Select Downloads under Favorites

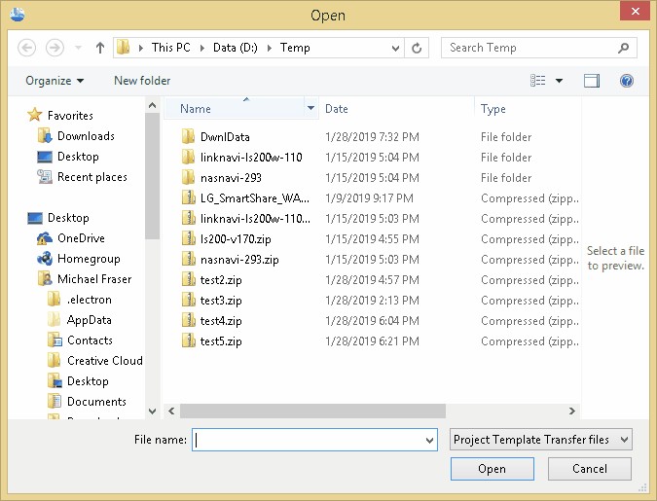pos(86,136)
